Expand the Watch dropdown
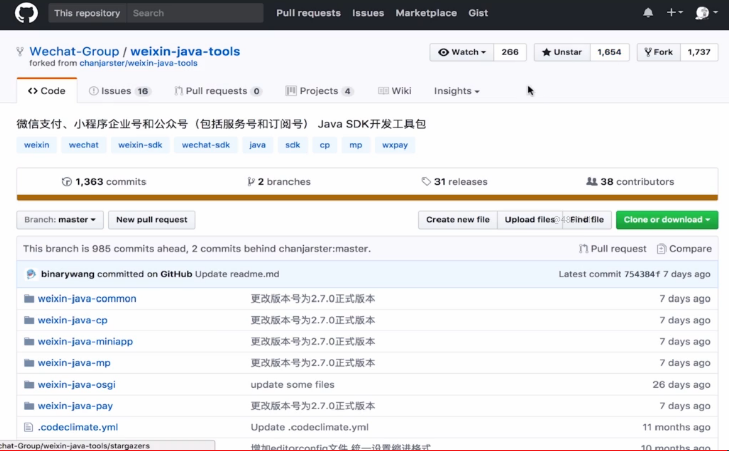 [462, 52]
